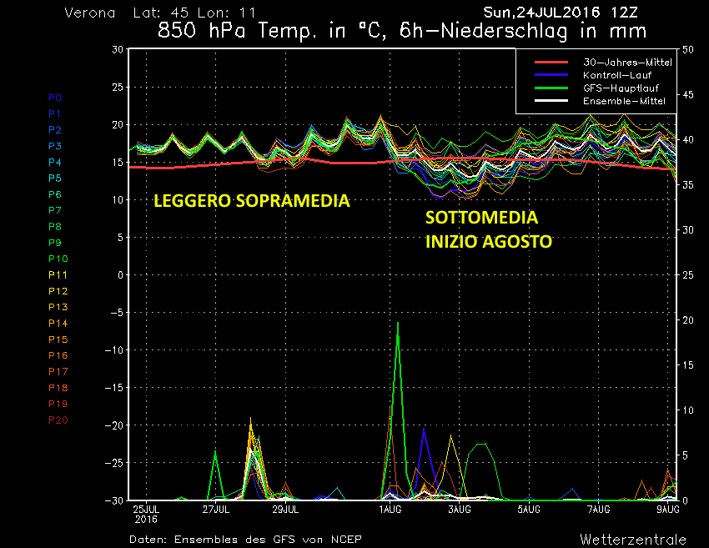Screen dimensions: 709x548
Task: Click the P1 ensemble member label
Action: 55,114
